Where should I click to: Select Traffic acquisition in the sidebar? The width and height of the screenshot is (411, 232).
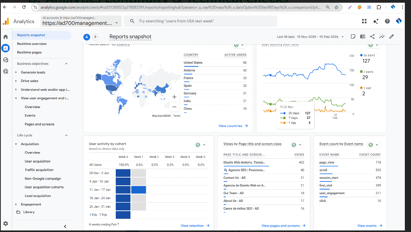[x=39, y=170]
